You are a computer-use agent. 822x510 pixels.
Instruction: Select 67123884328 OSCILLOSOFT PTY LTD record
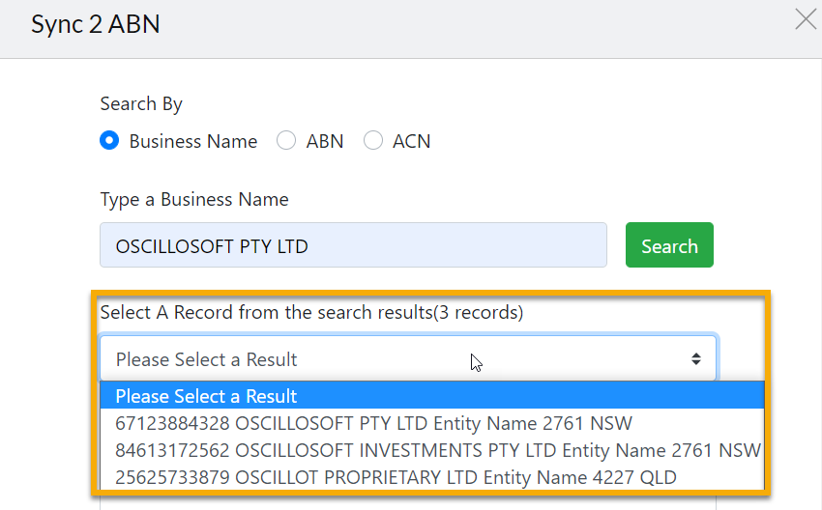(432, 423)
